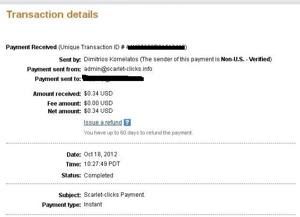Screen dimensions: 300x217
Task: Click the Scarlet-clicks Payment subject text
Action: click(x=114, y=195)
